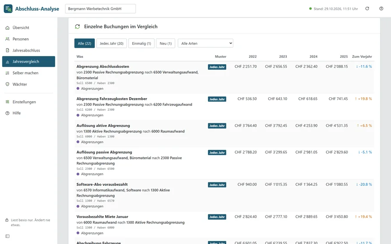Click the '+6.5 %' change value

pos(366,125)
